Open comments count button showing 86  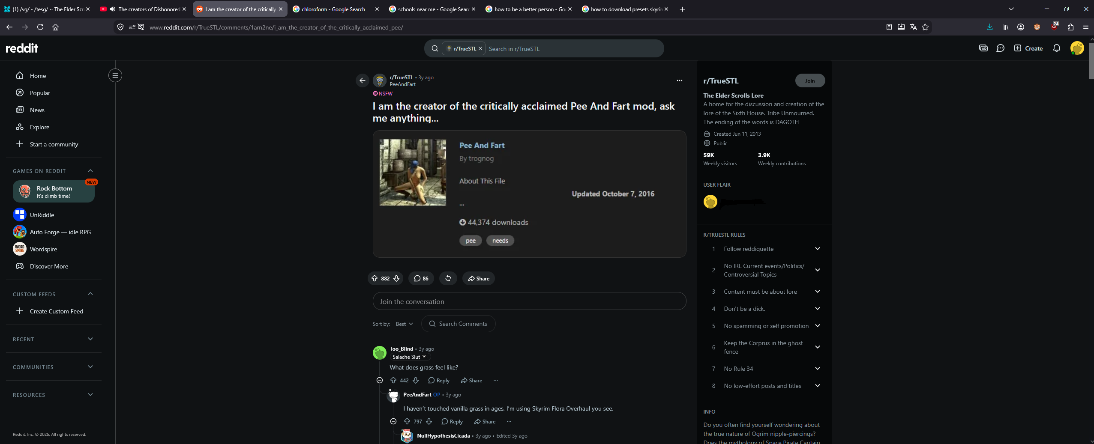(x=421, y=278)
